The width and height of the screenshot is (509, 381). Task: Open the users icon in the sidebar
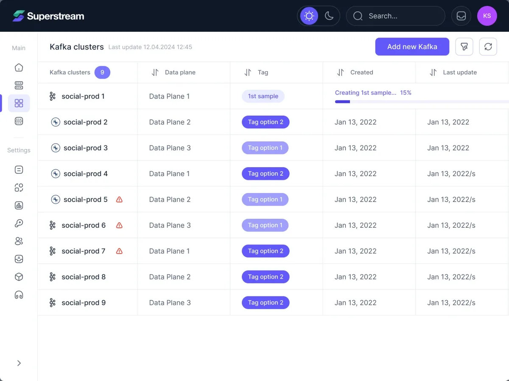(x=19, y=241)
